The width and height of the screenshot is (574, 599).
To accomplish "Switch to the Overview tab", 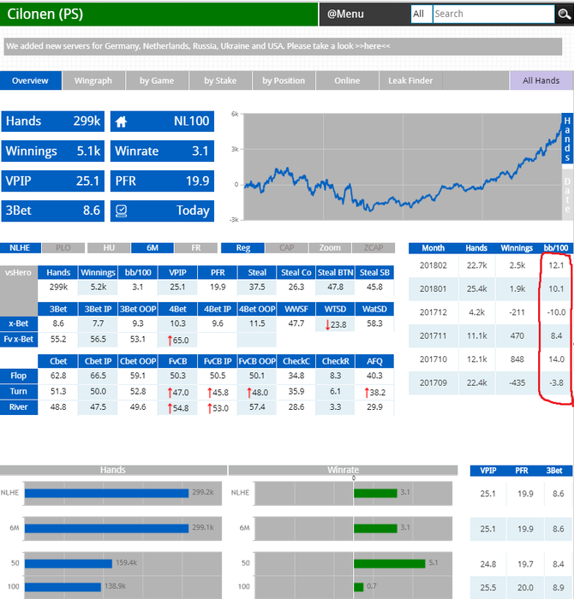I will 30,80.
